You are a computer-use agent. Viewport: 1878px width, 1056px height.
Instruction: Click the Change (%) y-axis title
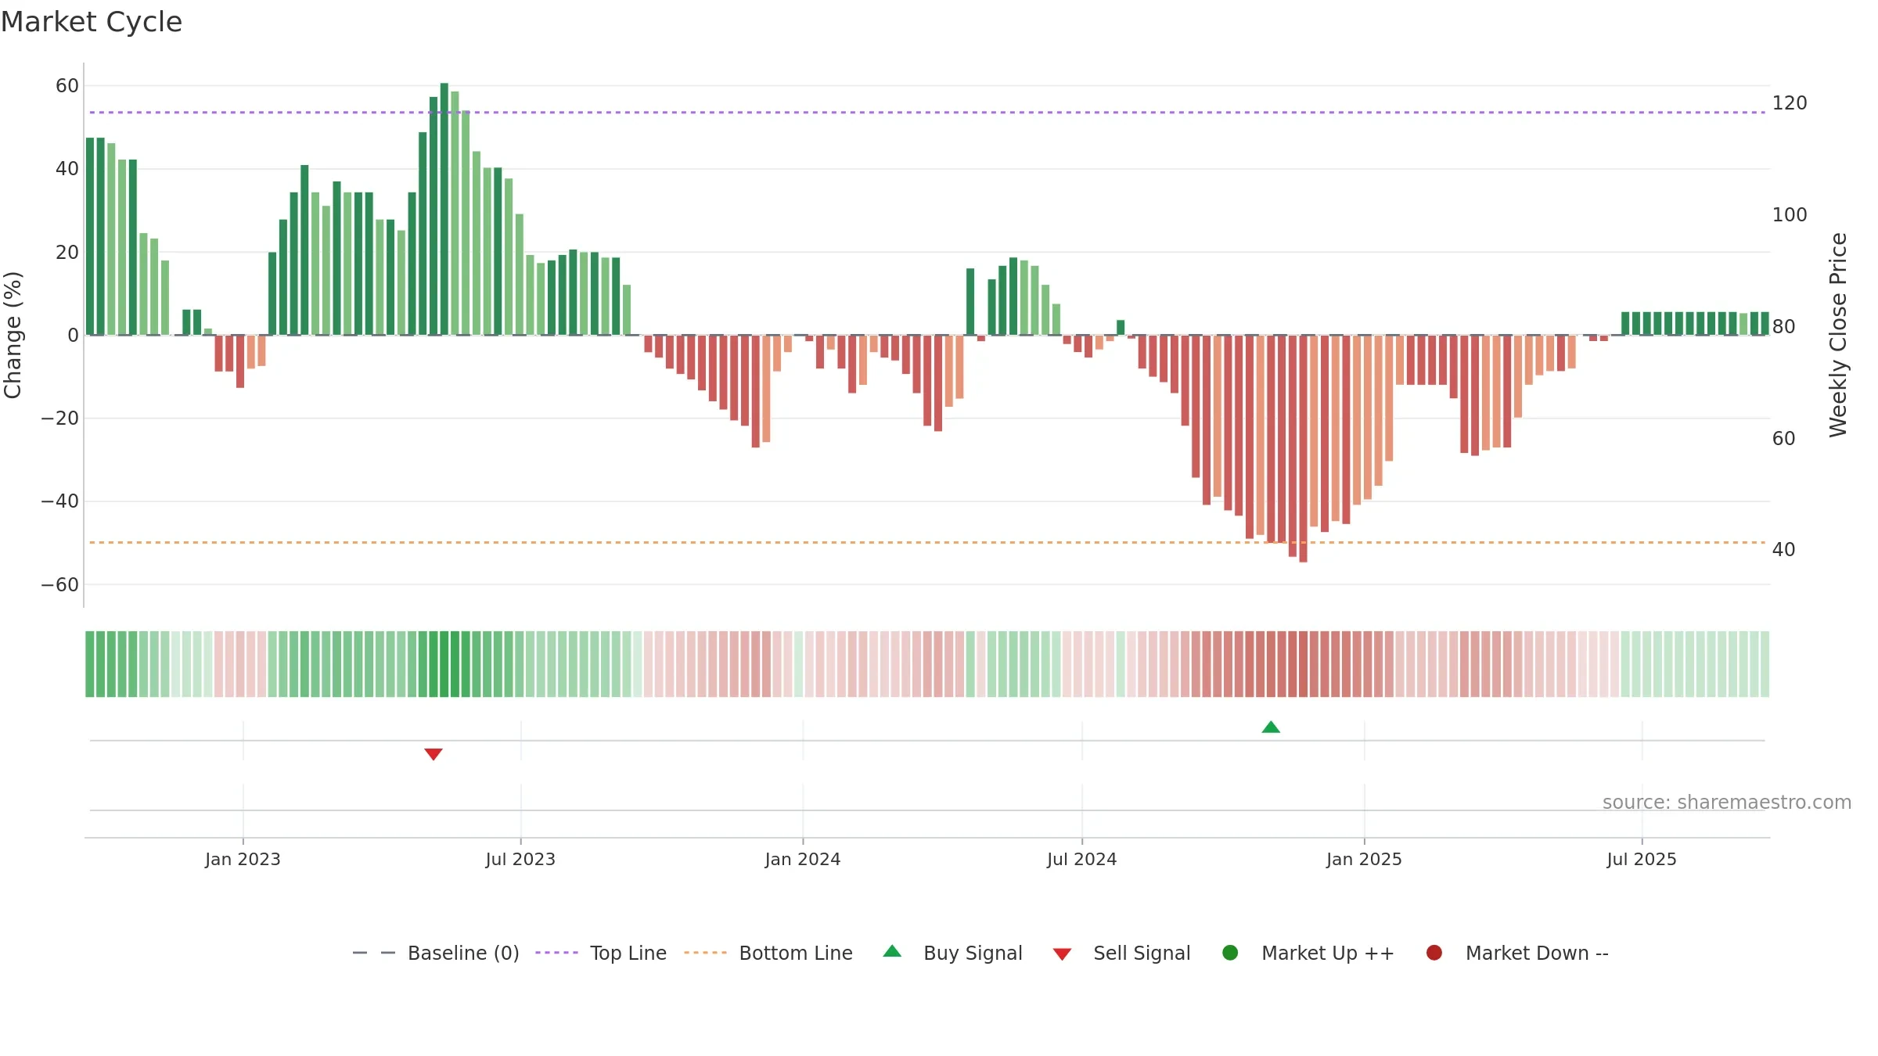point(13,335)
